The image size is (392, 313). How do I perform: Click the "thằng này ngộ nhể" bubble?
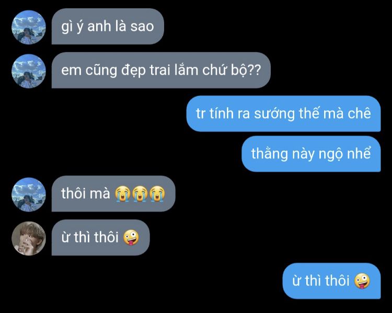[x=311, y=154]
